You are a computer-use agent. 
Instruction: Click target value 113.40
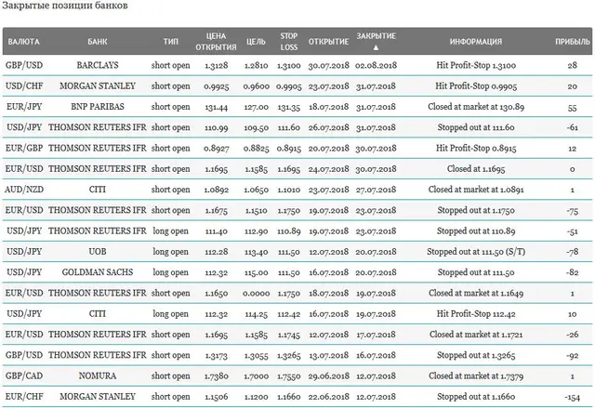point(257,252)
